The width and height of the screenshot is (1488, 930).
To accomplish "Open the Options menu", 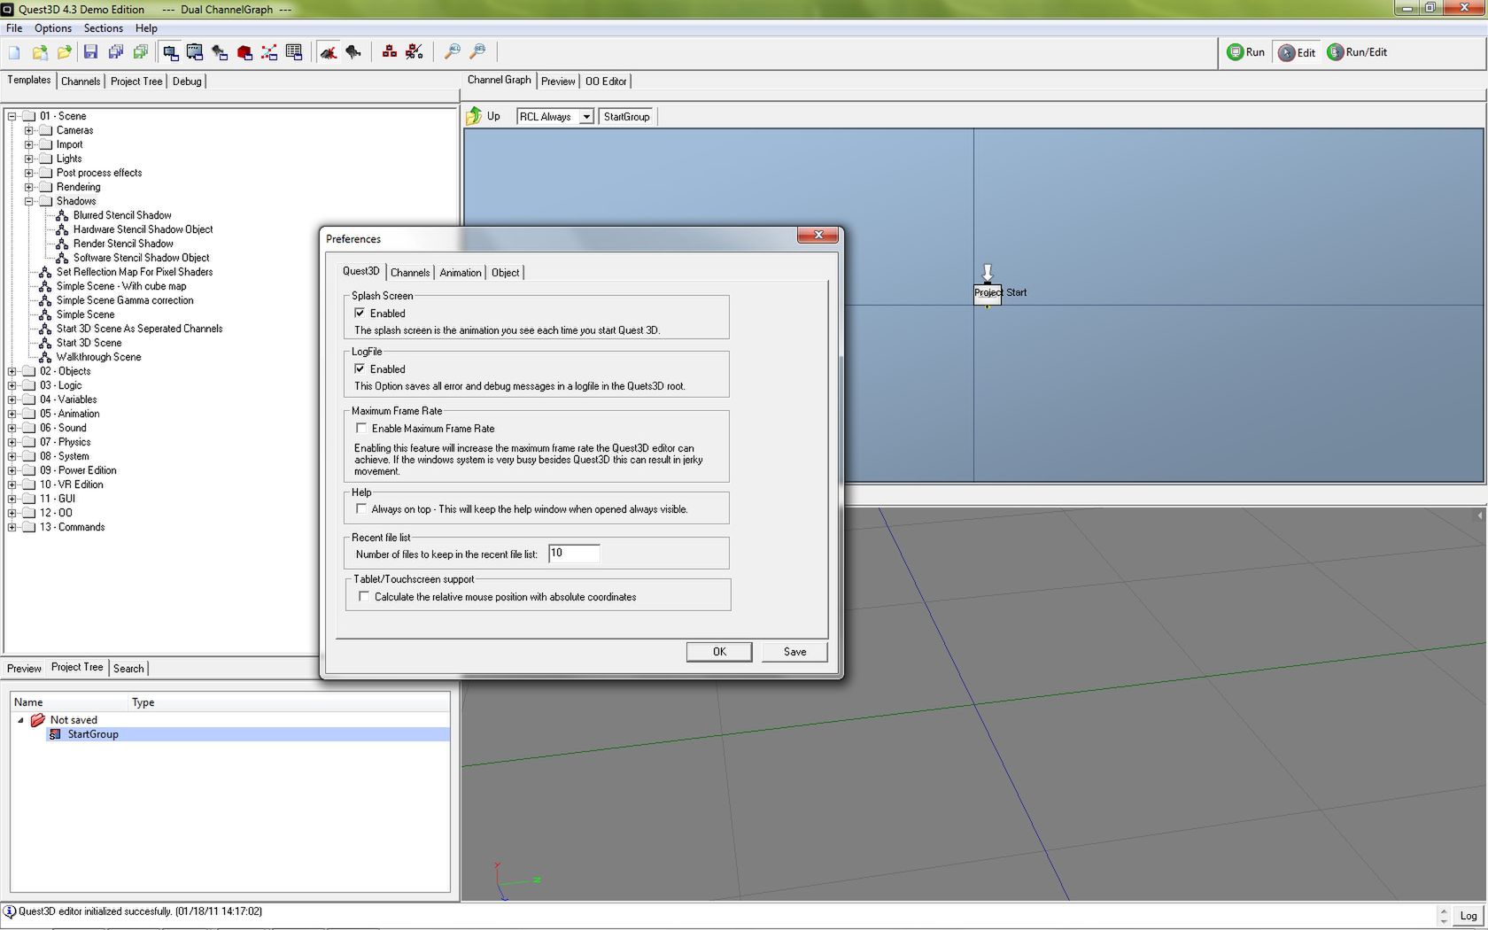I will pos(53,28).
